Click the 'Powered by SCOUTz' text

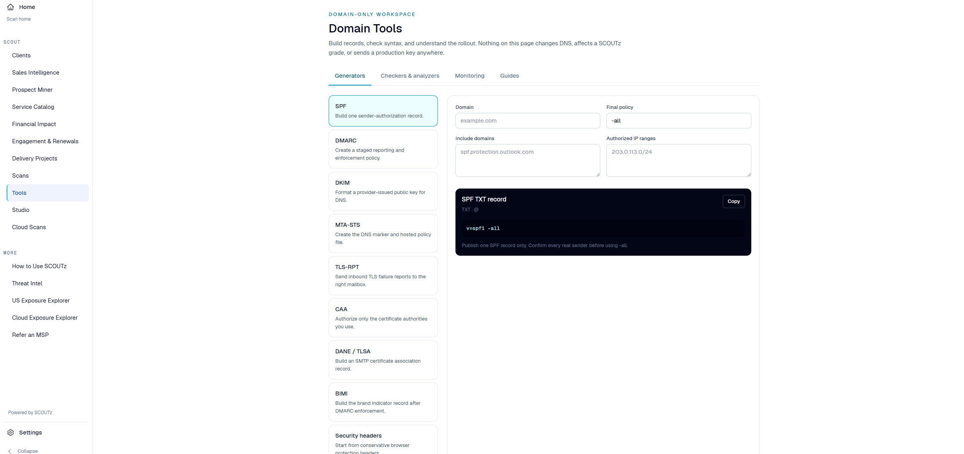[x=30, y=413]
